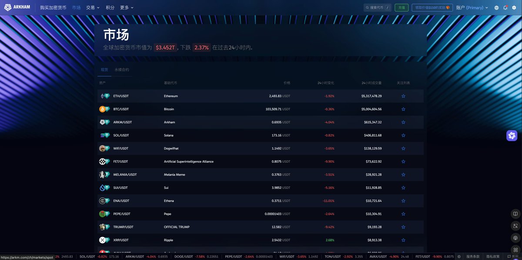
Task: Expand the 更多 dropdown menu
Action: click(127, 8)
